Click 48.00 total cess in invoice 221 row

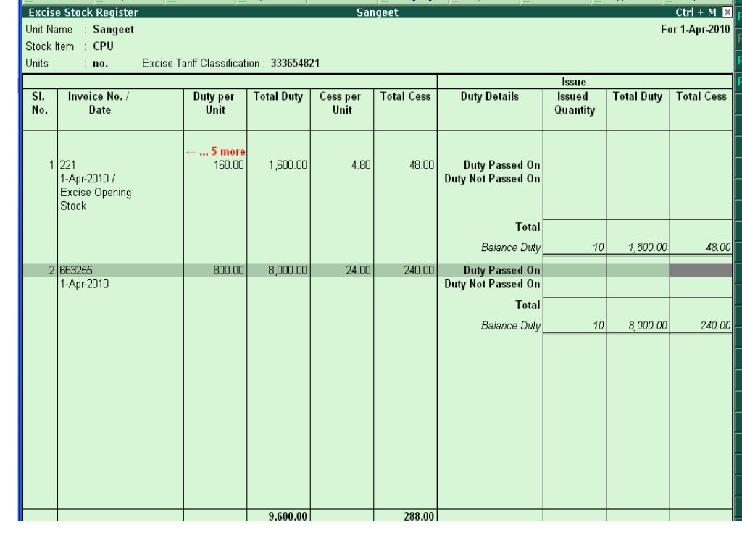tap(422, 165)
